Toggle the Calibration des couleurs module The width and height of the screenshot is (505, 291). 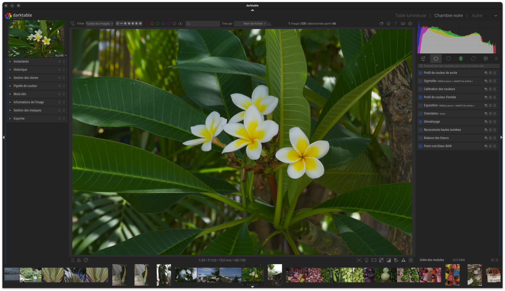tap(420, 89)
